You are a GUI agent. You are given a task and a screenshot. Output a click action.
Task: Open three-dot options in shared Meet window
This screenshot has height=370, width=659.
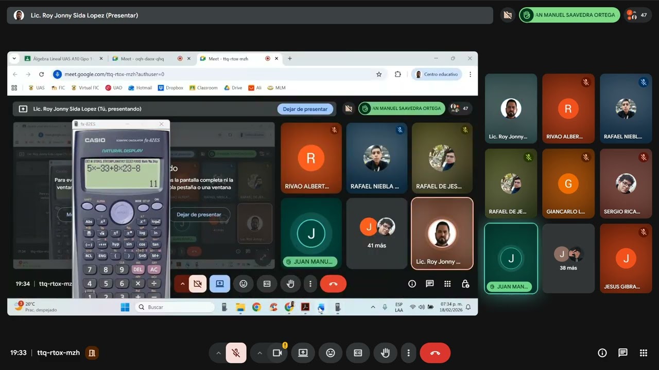click(x=310, y=284)
